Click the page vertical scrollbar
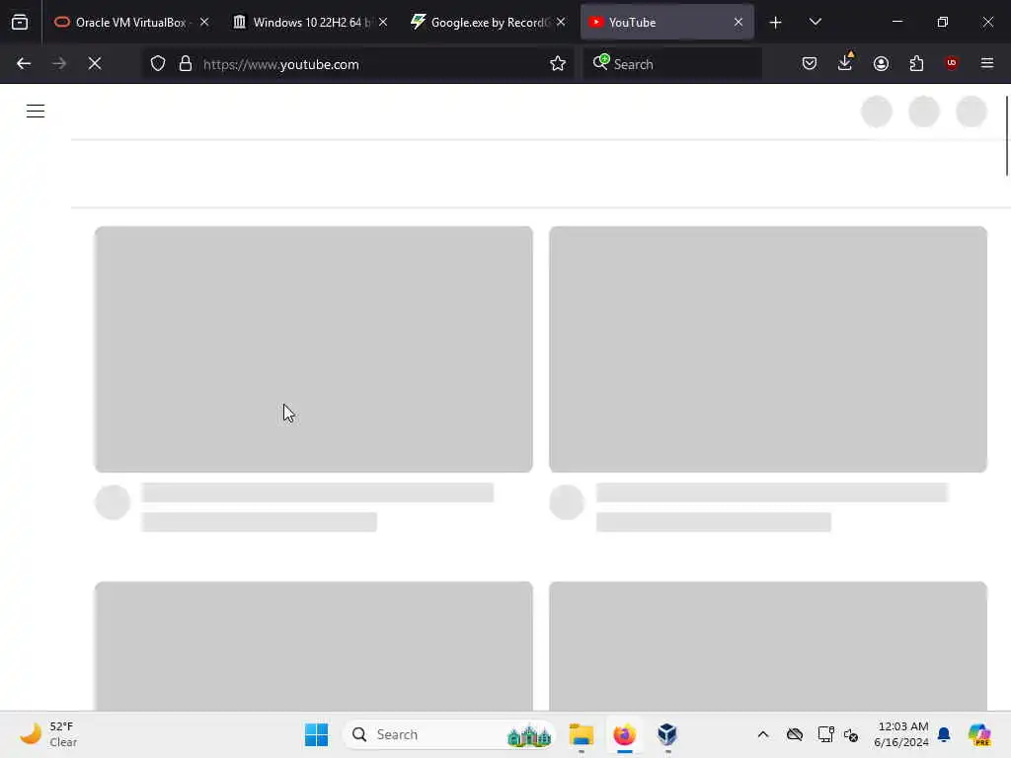Screen dimensions: 1011x758 coord(1007,135)
